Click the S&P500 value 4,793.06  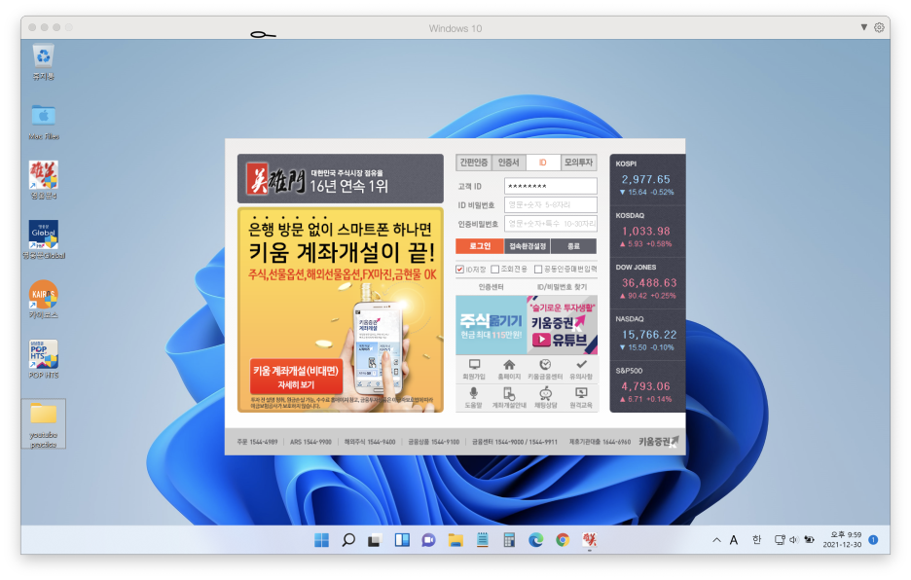(x=645, y=386)
